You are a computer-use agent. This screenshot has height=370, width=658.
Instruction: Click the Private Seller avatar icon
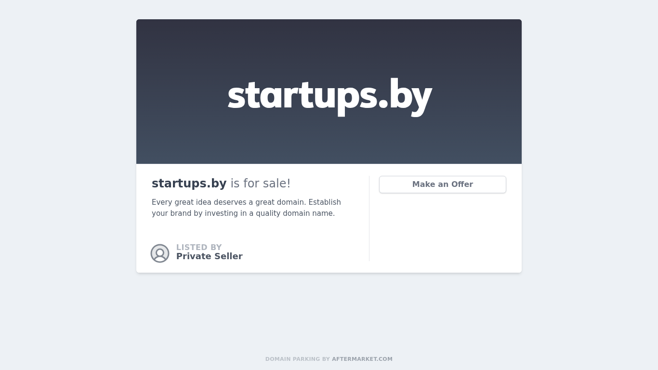click(x=160, y=253)
